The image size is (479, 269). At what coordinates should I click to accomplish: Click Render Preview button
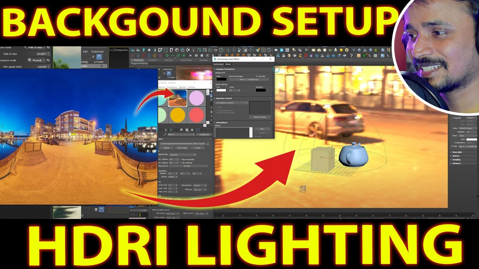(260, 117)
